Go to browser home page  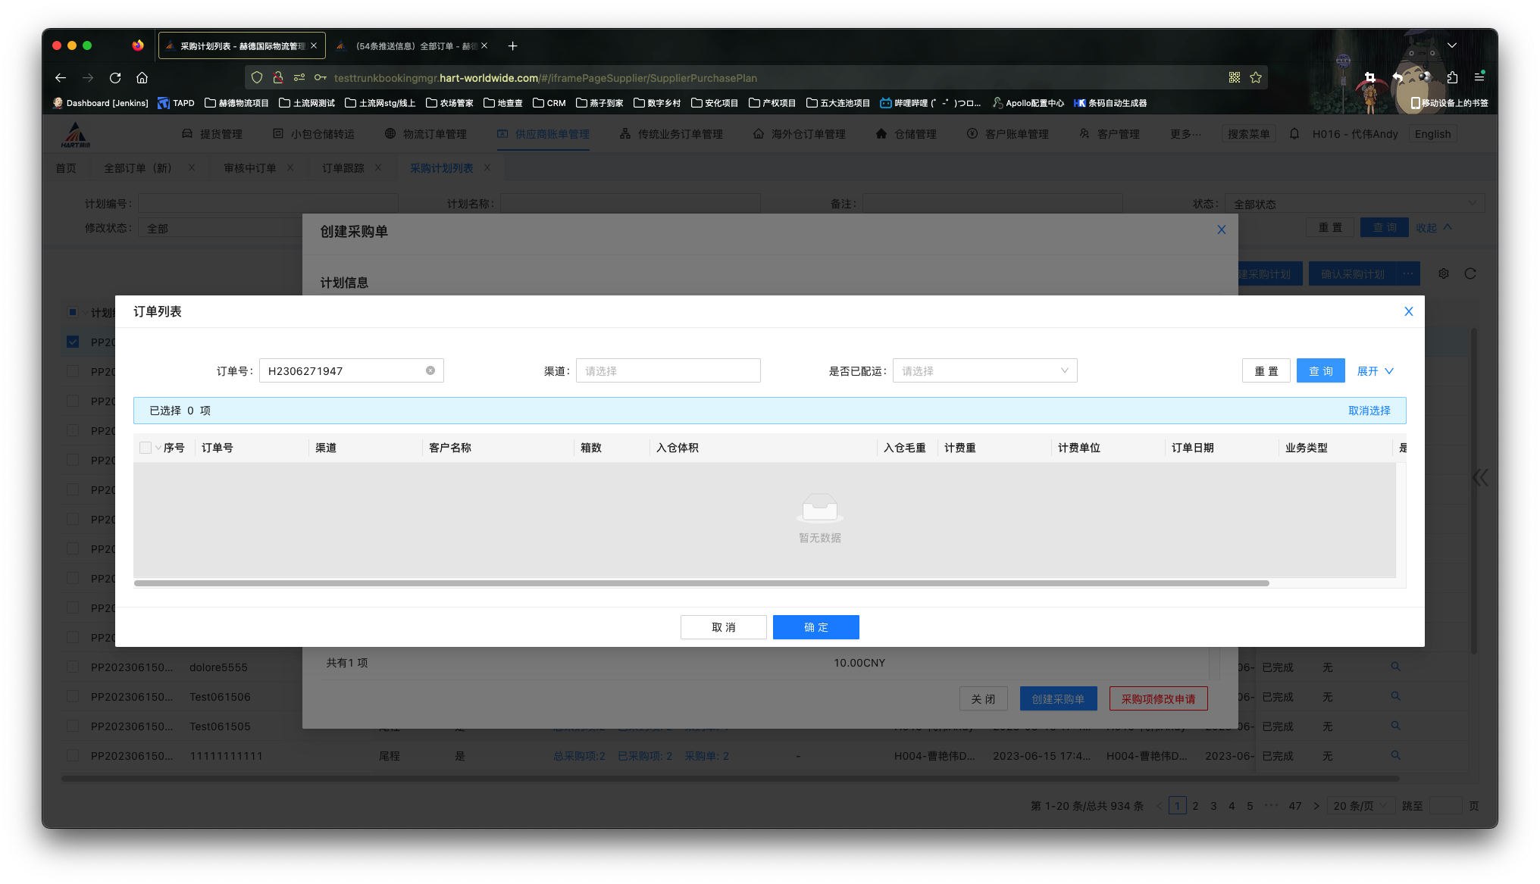(x=142, y=78)
